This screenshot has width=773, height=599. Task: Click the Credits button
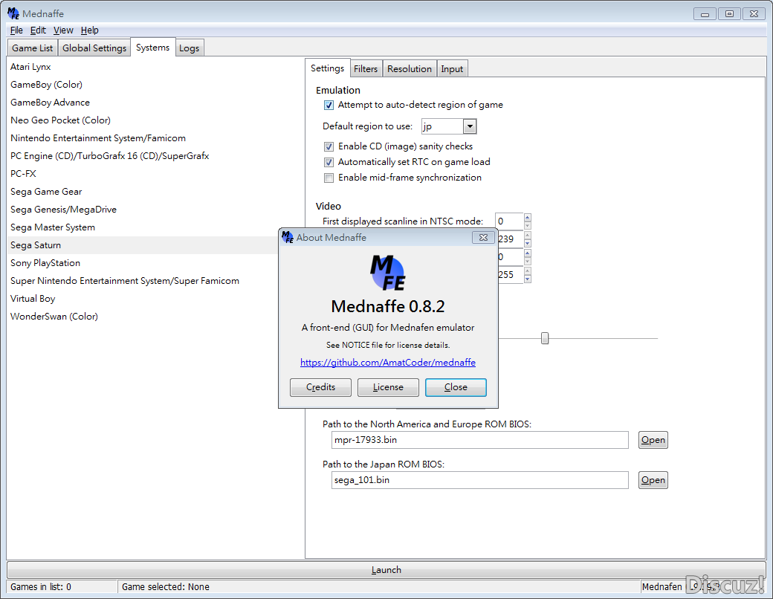tap(320, 387)
